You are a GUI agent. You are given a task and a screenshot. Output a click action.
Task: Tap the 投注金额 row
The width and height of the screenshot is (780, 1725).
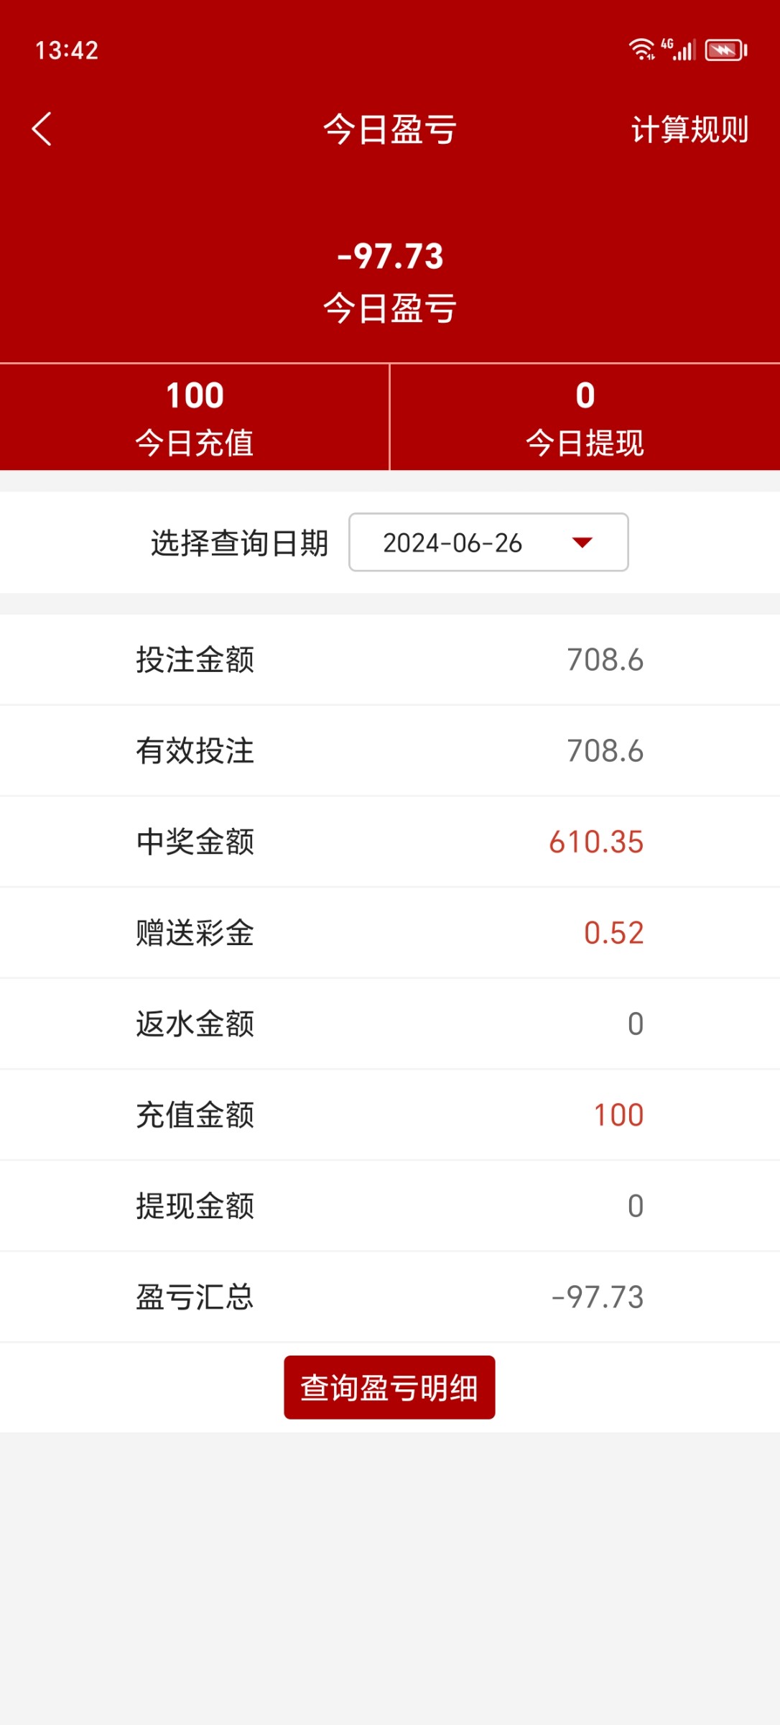click(x=390, y=660)
